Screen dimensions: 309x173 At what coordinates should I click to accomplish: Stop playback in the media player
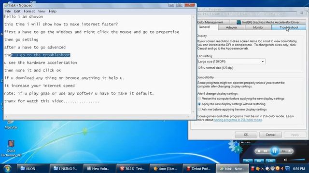coord(259,151)
